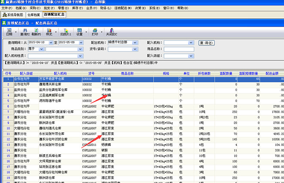Viewport: 284px width, 183px height.
Task: Expand the 配入机构性质 dropdown
Action: [x=80, y=56]
